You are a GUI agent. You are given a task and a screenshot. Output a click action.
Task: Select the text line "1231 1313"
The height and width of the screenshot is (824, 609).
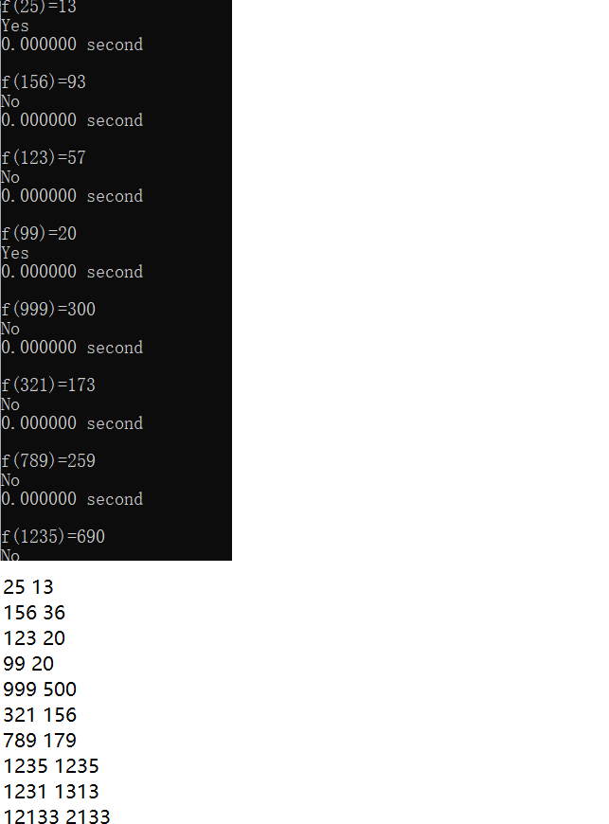click(x=51, y=792)
